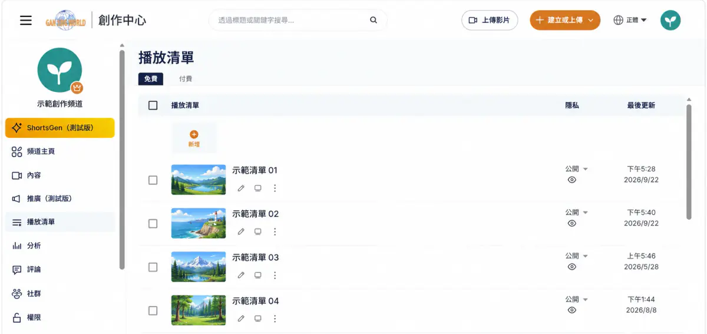This screenshot has width=707, height=334.
Task: Click the search magnifier icon
Action: [374, 20]
